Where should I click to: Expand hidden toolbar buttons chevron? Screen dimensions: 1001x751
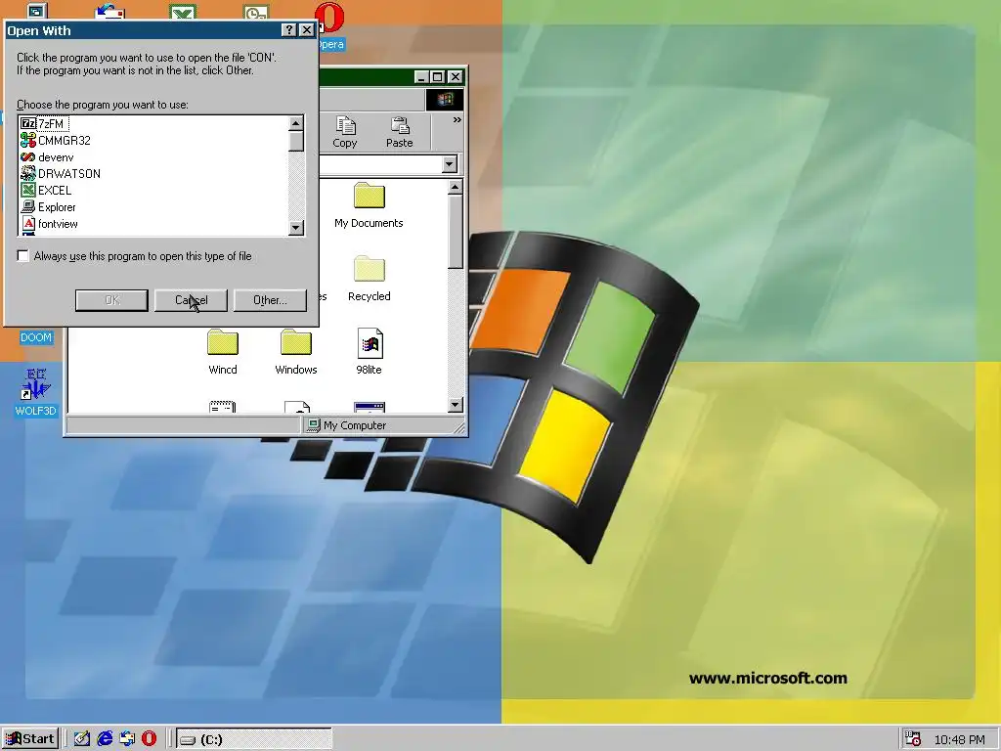(x=457, y=120)
